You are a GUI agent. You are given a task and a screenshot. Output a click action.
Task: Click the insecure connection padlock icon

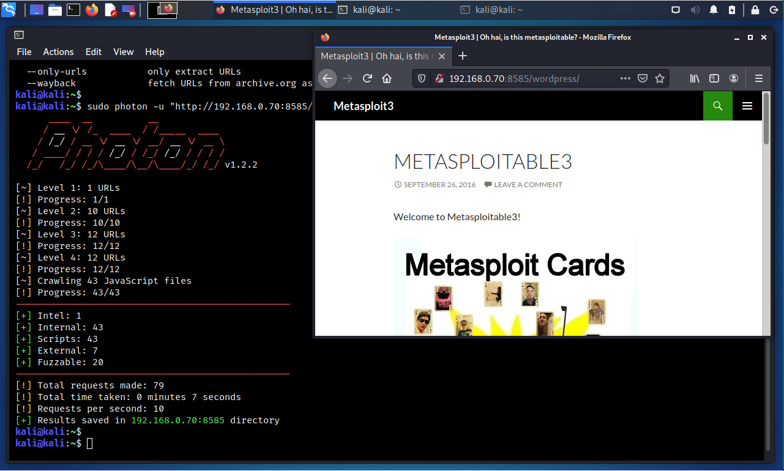pos(438,78)
